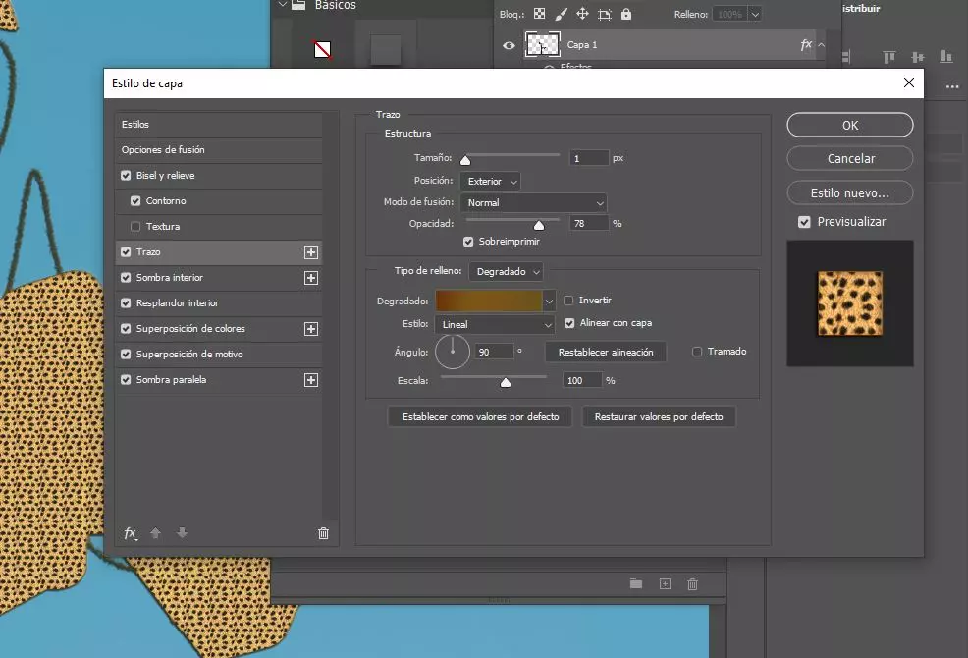The width and height of the screenshot is (968, 658).
Task: Click the Degradado gradient swatch
Action: pyautogui.click(x=489, y=301)
